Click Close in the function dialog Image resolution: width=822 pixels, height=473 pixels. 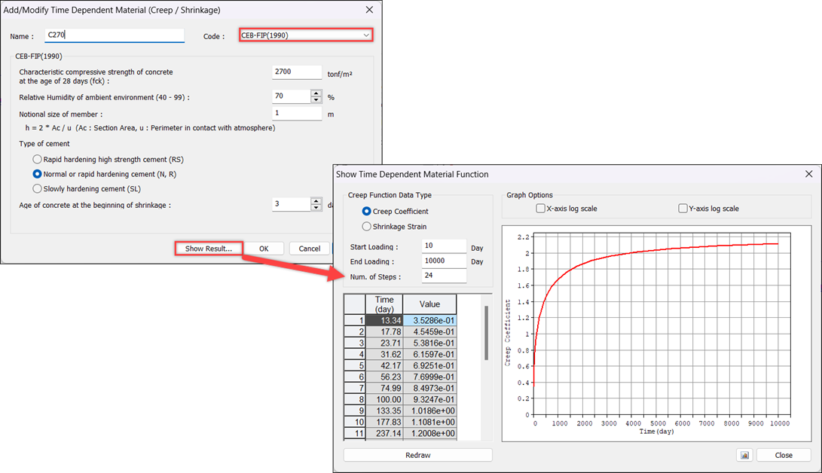pyautogui.click(x=784, y=455)
